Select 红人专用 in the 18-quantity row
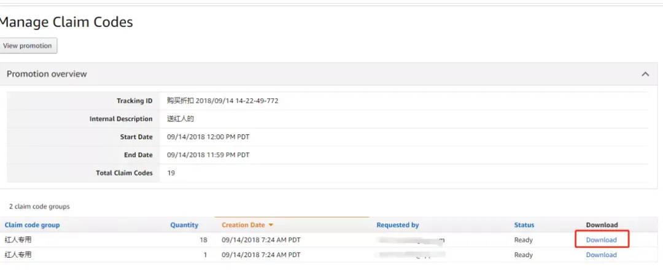 tap(18, 240)
